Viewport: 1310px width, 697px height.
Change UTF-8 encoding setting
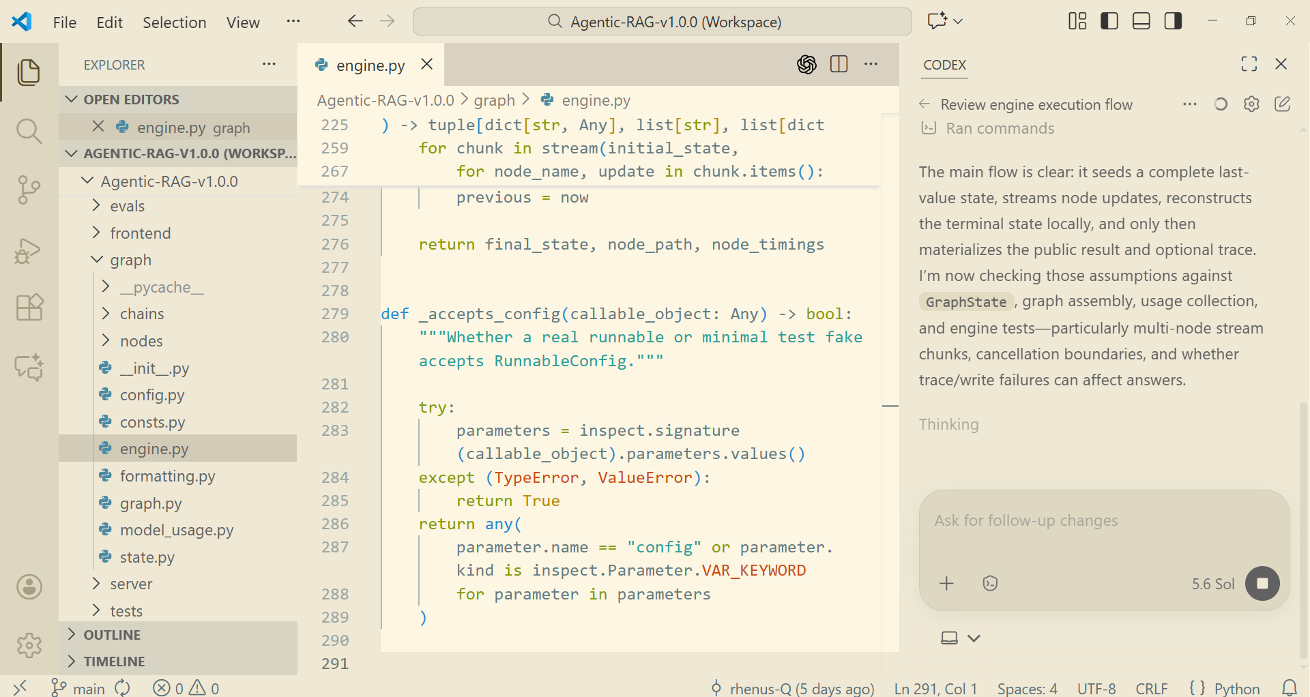tap(1096, 688)
